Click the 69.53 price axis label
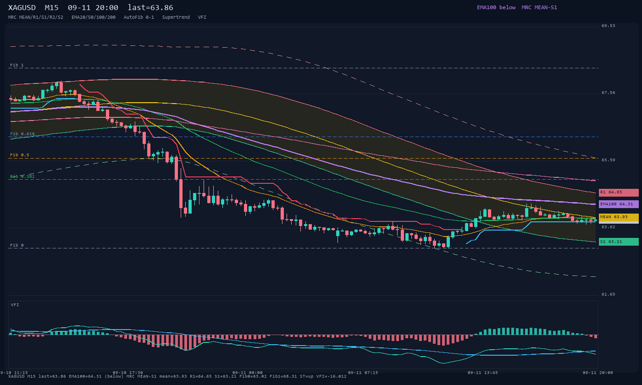This screenshot has width=642, height=385. [x=609, y=26]
